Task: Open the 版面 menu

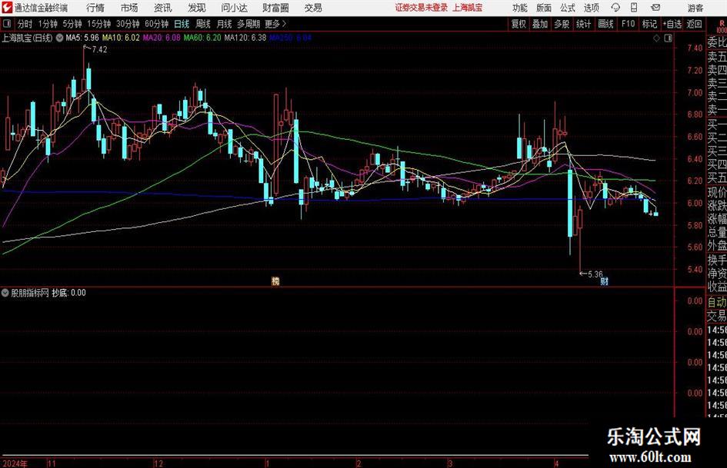Action: pos(544,8)
